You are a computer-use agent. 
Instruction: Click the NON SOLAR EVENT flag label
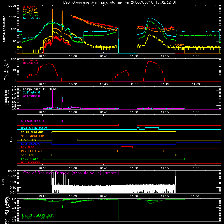[x=34, y=129]
